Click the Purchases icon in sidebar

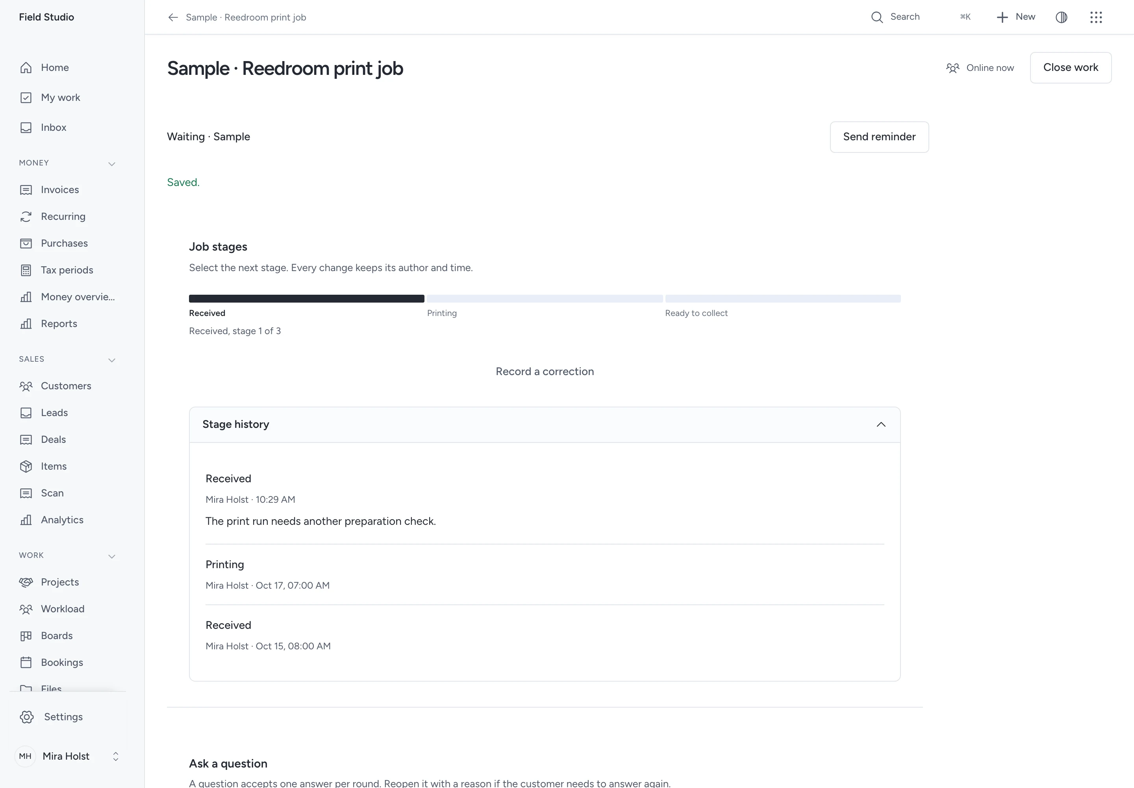[x=26, y=243]
